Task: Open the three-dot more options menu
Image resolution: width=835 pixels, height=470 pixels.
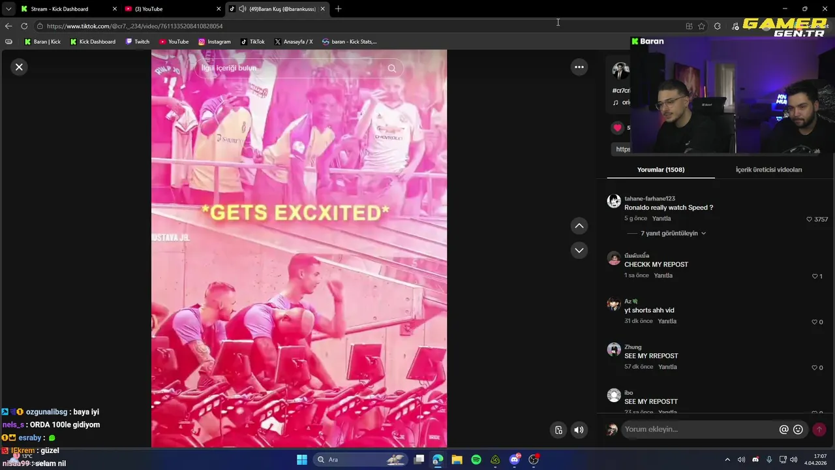Action: [579, 67]
